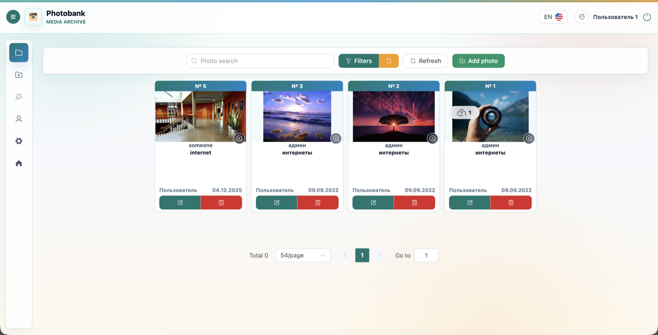Click the Refresh button
This screenshot has width=658, height=335.
tap(425, 61)
